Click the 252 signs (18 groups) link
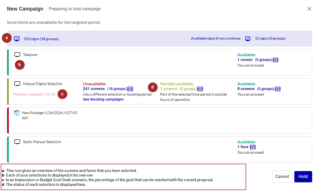319x193 pixels. click(41, 39)
